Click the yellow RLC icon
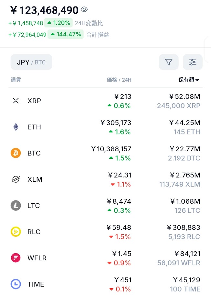Image resolution: width=211 pixels, height=295 pixels. (x=16, y=232)
